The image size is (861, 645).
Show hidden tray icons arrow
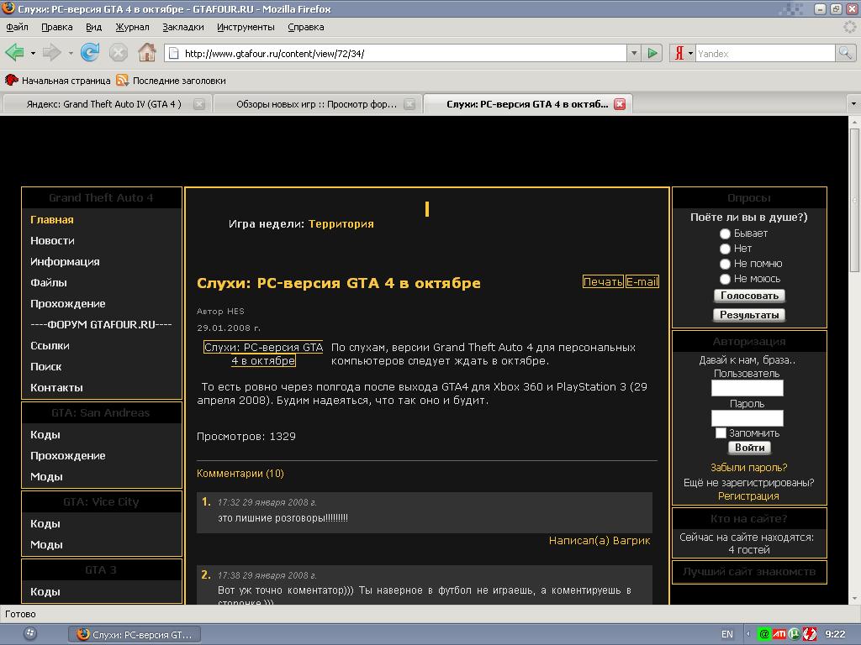pyautogui.click(x=747, y=634)
